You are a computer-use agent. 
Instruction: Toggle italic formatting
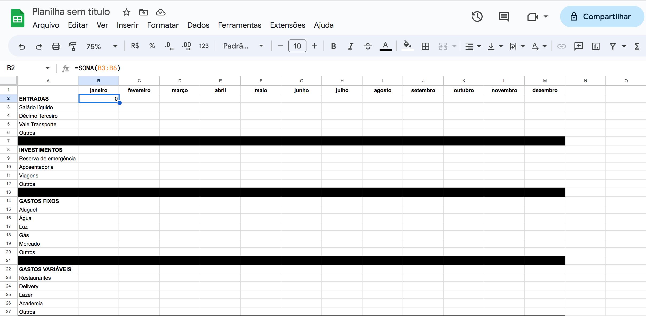point(350,46)
